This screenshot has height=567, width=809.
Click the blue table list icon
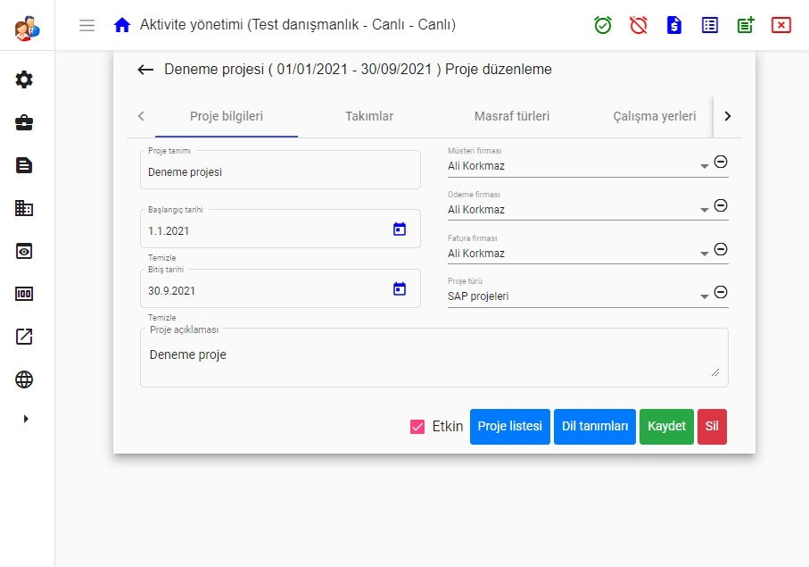[x=709, y=24]
